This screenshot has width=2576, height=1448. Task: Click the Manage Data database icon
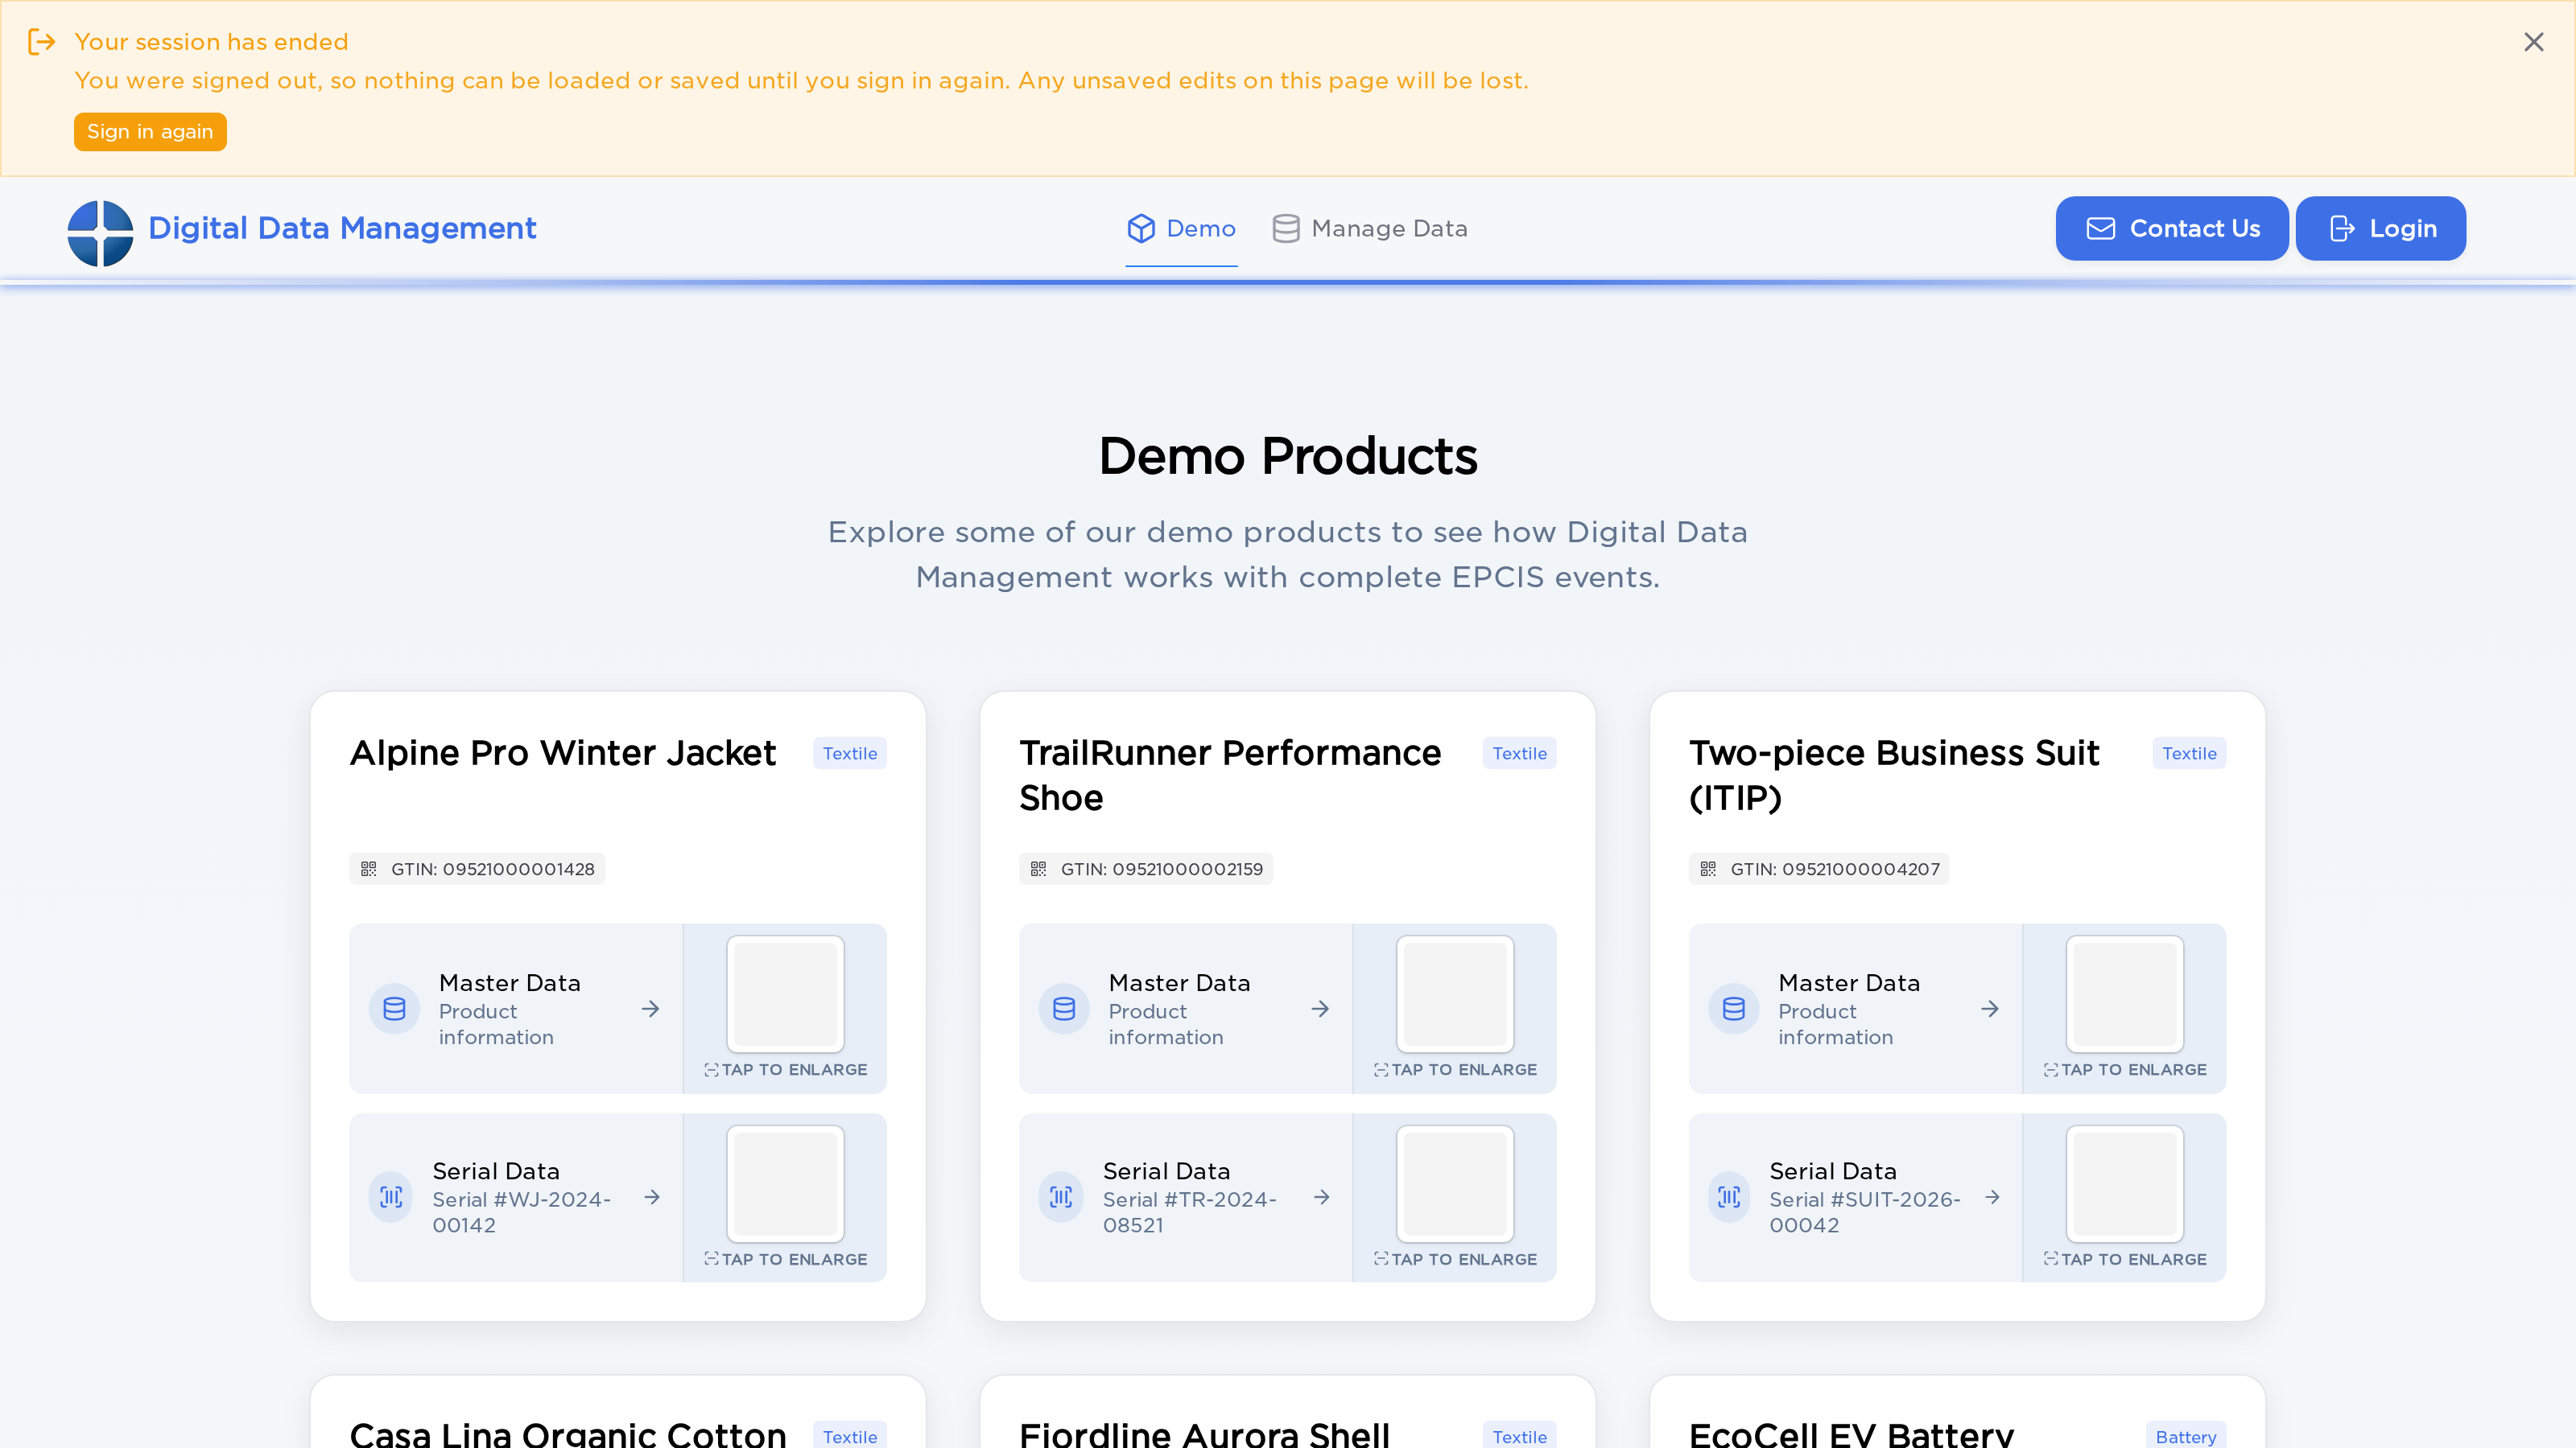click(x=1285, y=228)
